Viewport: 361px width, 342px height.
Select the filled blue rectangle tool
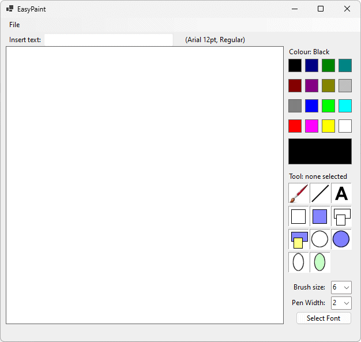(320, 216)
